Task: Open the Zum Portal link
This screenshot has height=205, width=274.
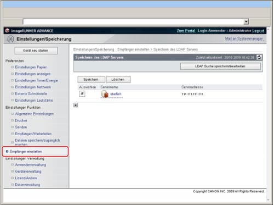Action: click(x=186, y=31)
